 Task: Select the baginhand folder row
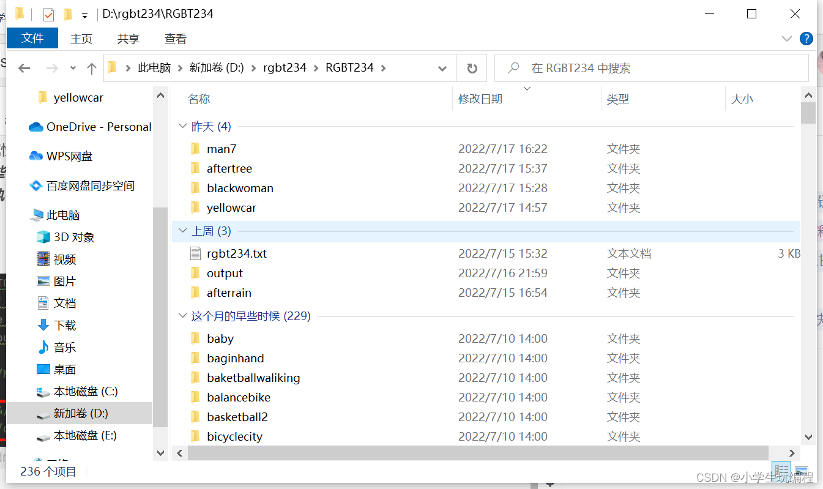pyautogui.click(x=486, y=358)
